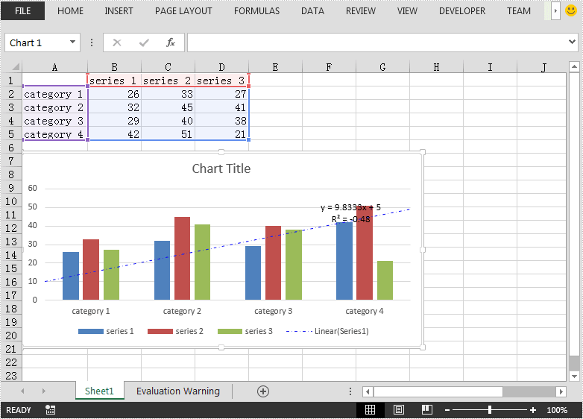
Task: Open the FILE backstage tab
Action: [x=22, y=10]
